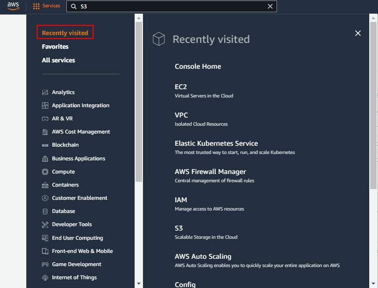Image resolution: width=378 pixels, height=288 pixels.
Task: Click the AR & VR headset icon
Action: pyautogui.click(x=45, y=119)
